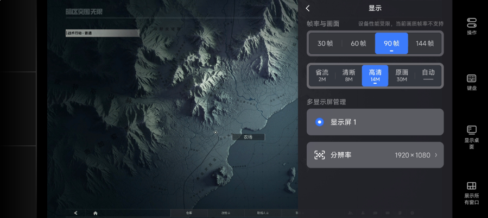Open the 仓库 tab in game bar
Screen dimensions: 488x218
[189, 213]
